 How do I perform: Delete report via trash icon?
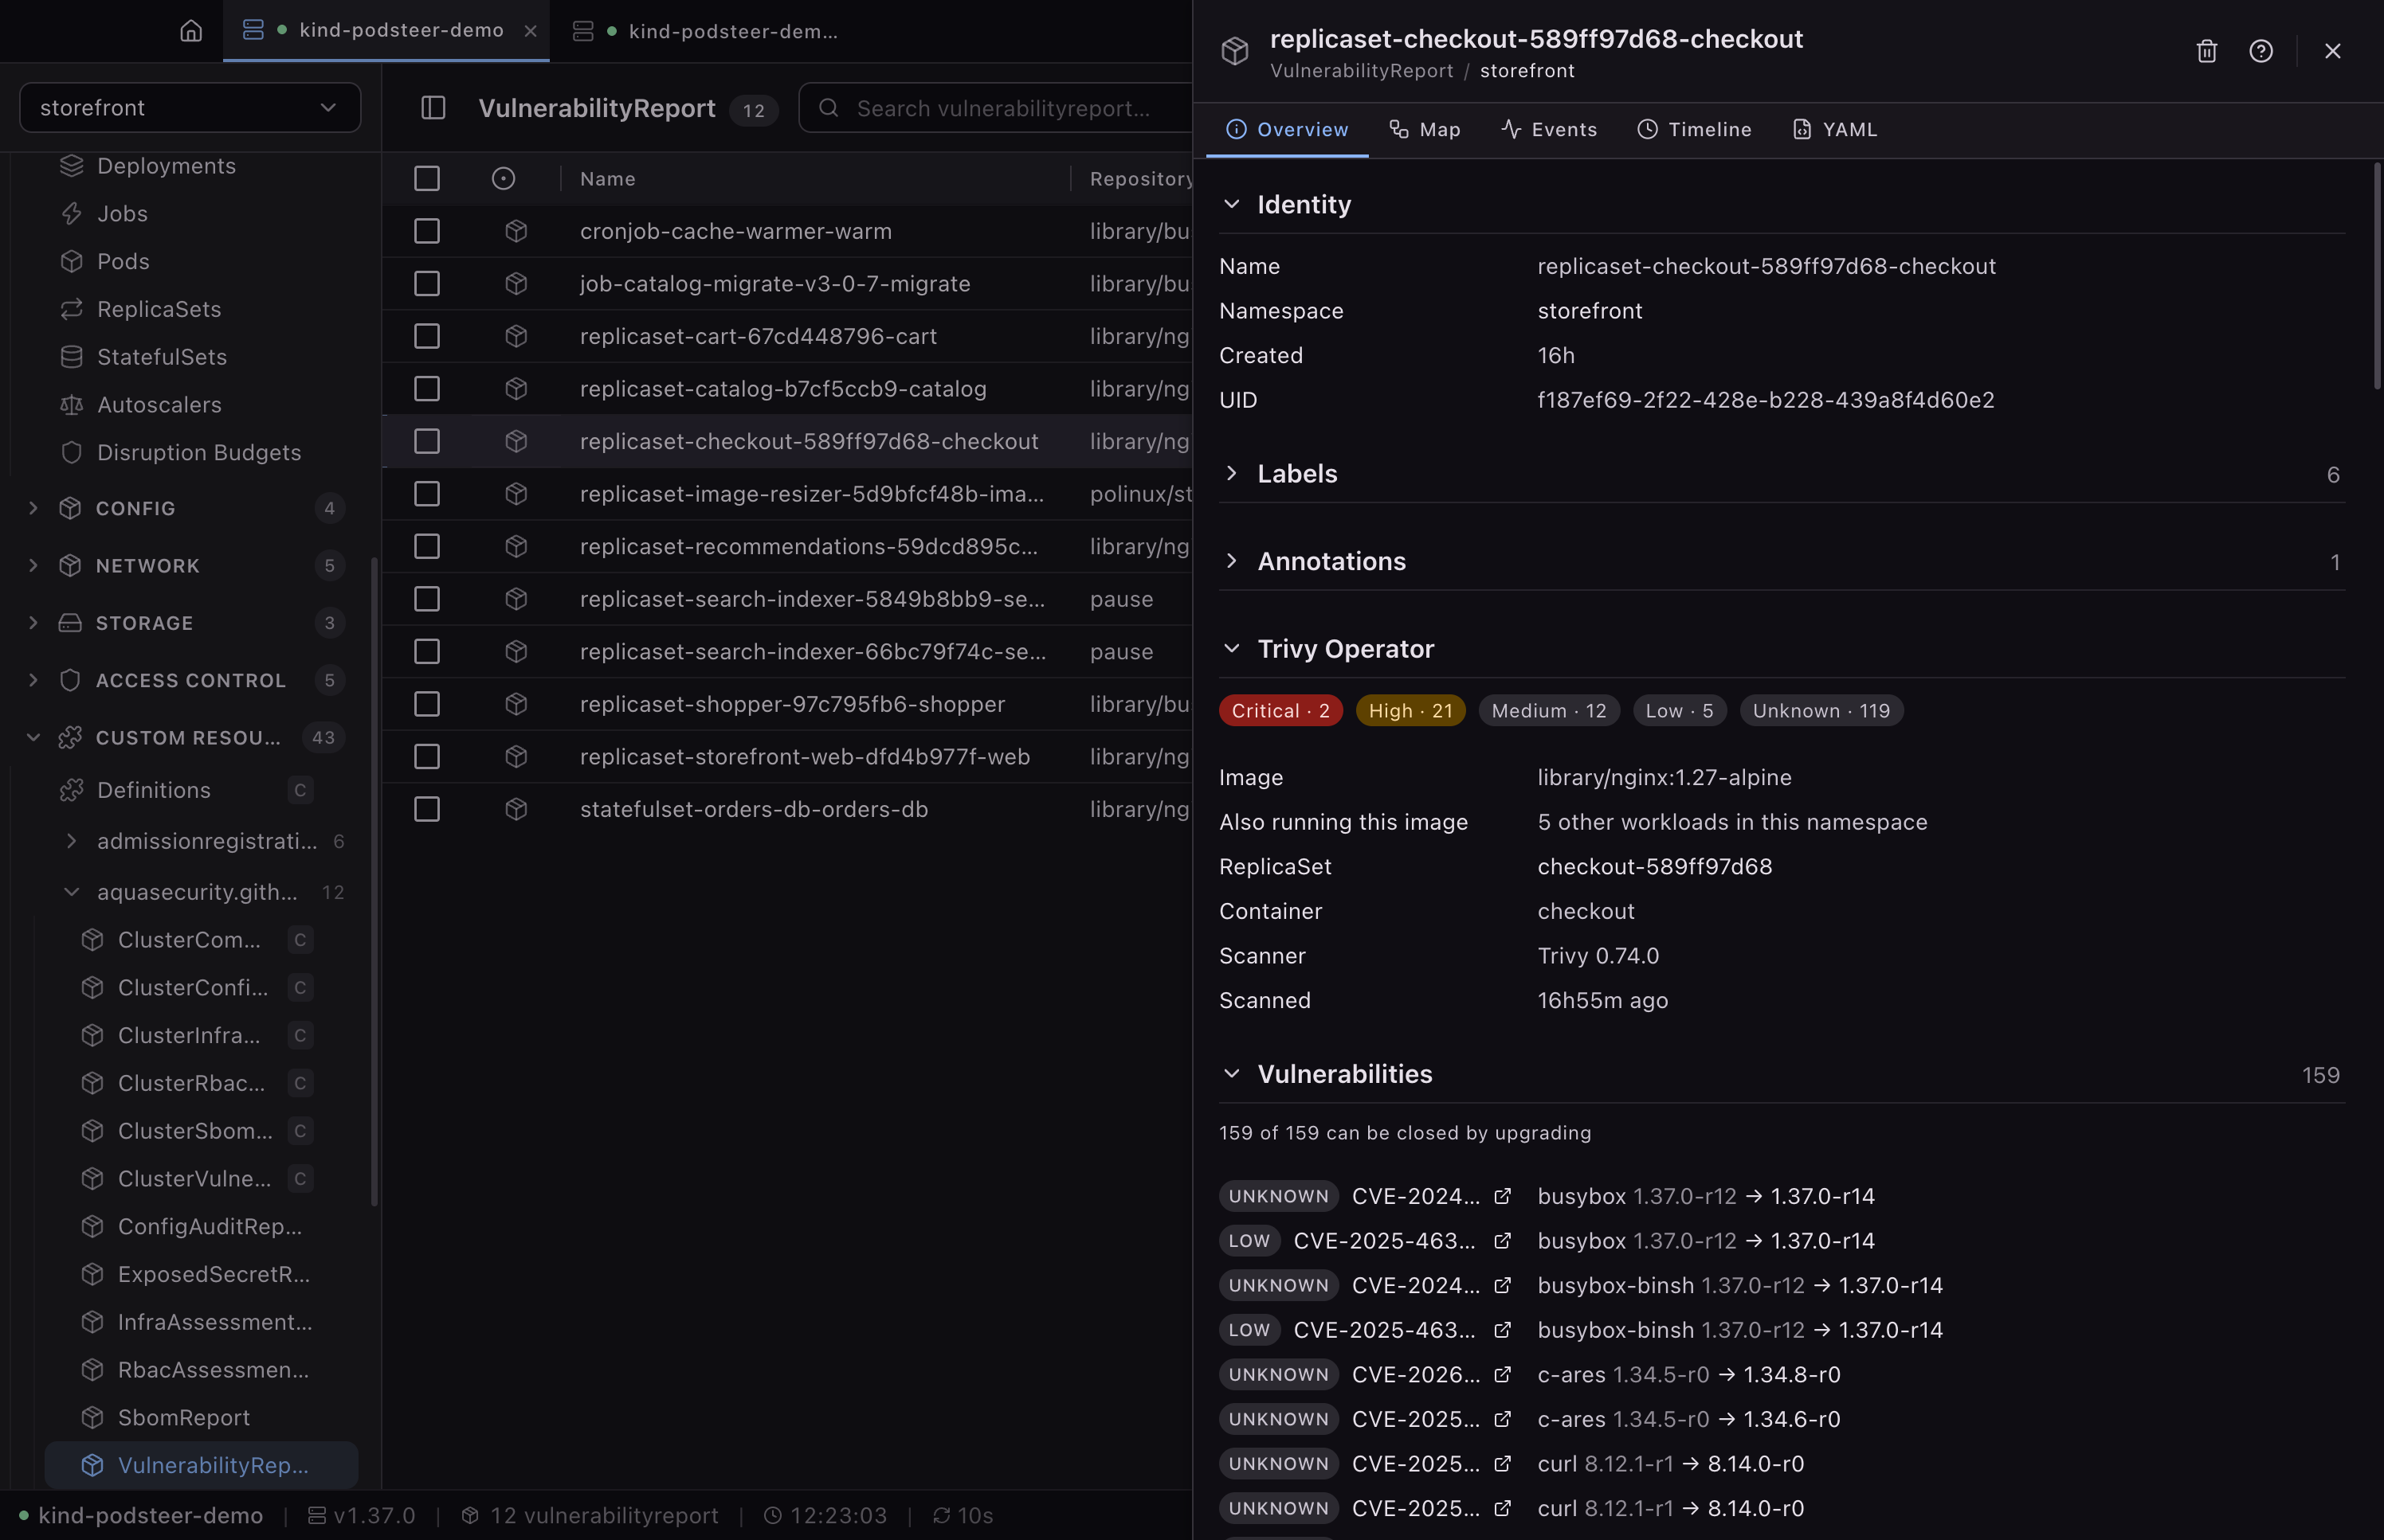coord(2206,51)
